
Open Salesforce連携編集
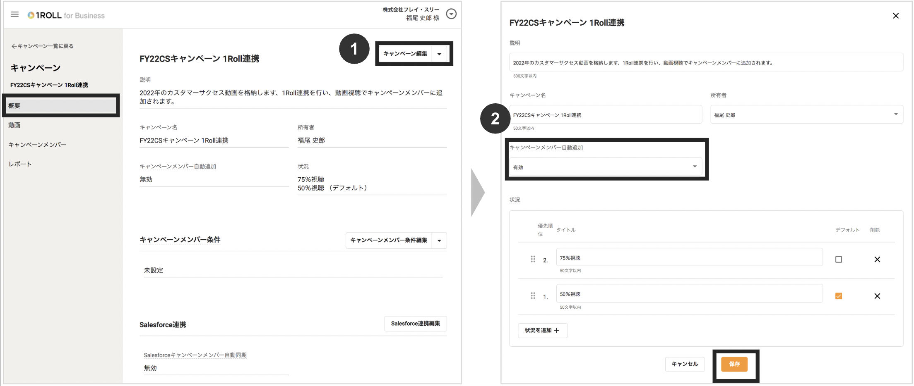(415, 324)
